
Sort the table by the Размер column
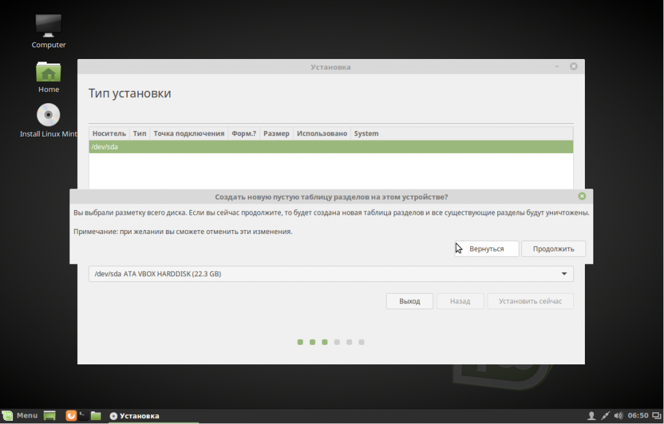coord(276,133)
